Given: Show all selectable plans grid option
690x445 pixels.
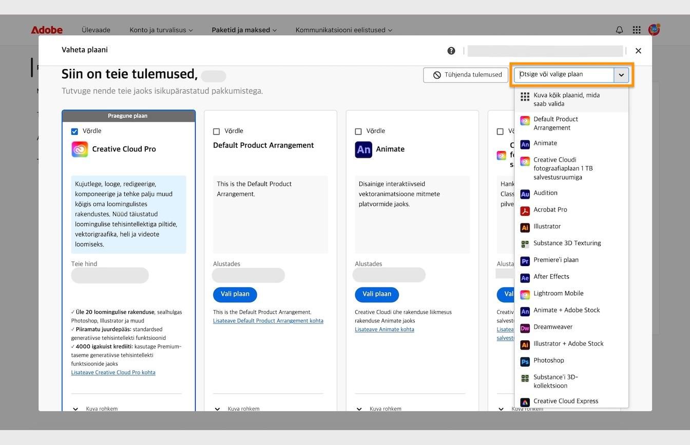Looking at the screenshot, I should click(571, 99).
